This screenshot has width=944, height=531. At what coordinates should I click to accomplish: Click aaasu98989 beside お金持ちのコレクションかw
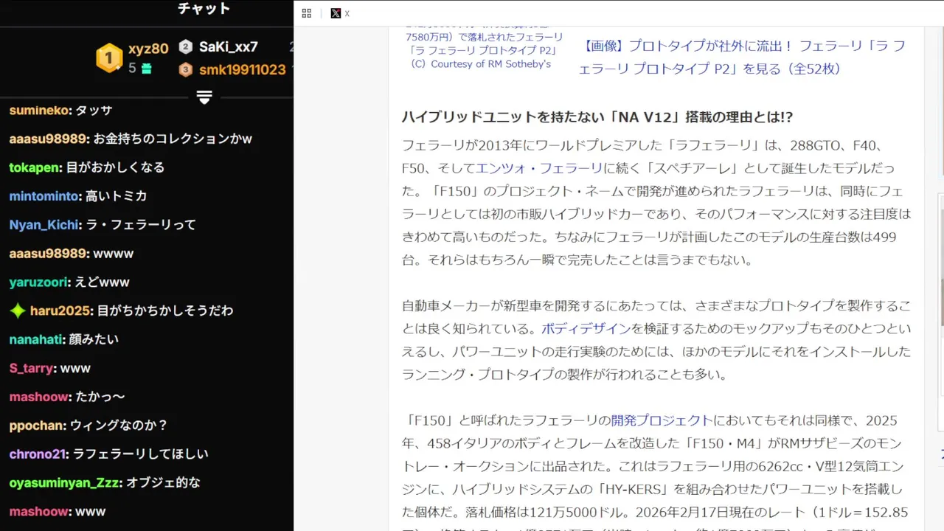coord(48,139)
